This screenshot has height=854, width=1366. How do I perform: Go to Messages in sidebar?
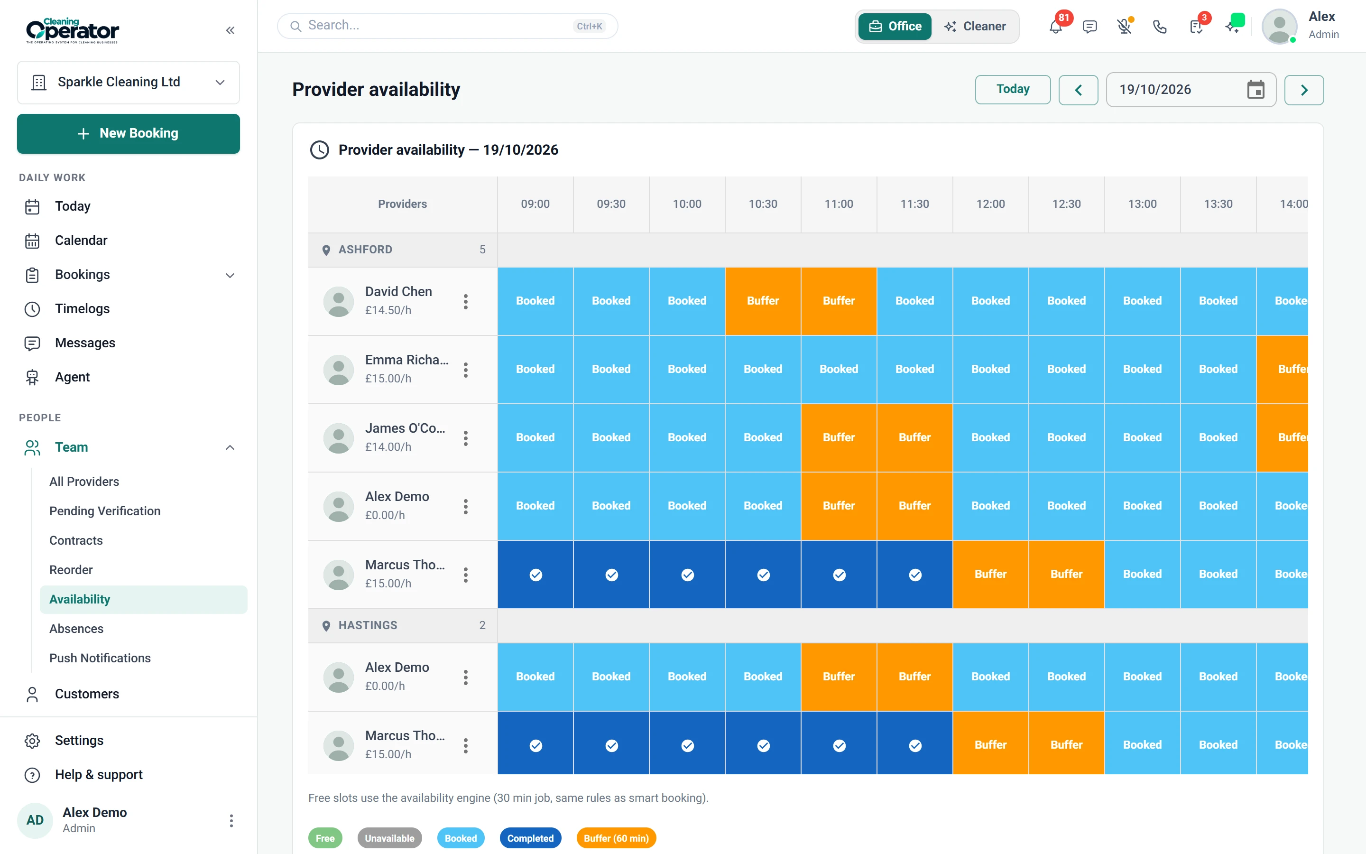128,343
